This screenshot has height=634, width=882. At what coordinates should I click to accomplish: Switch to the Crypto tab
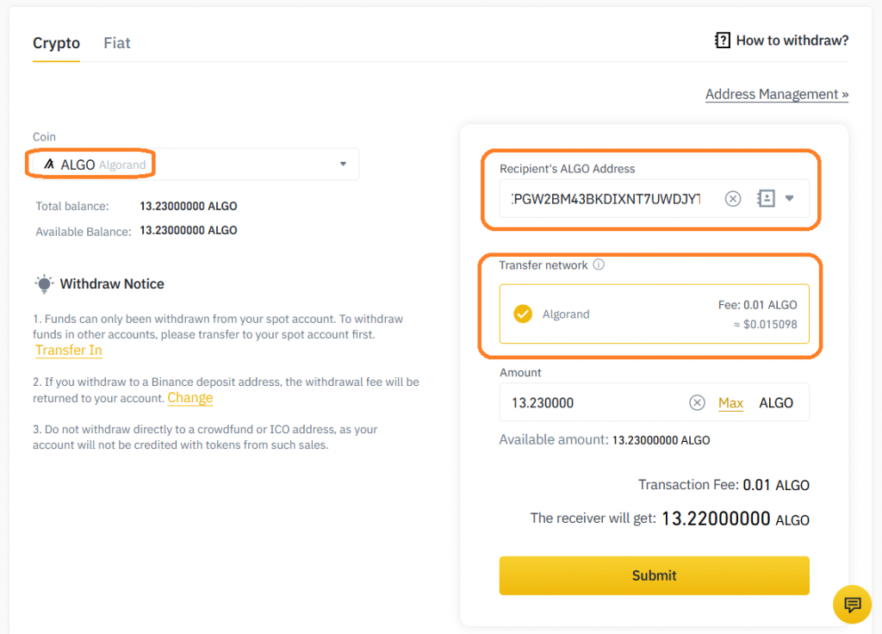click(56, 43)
